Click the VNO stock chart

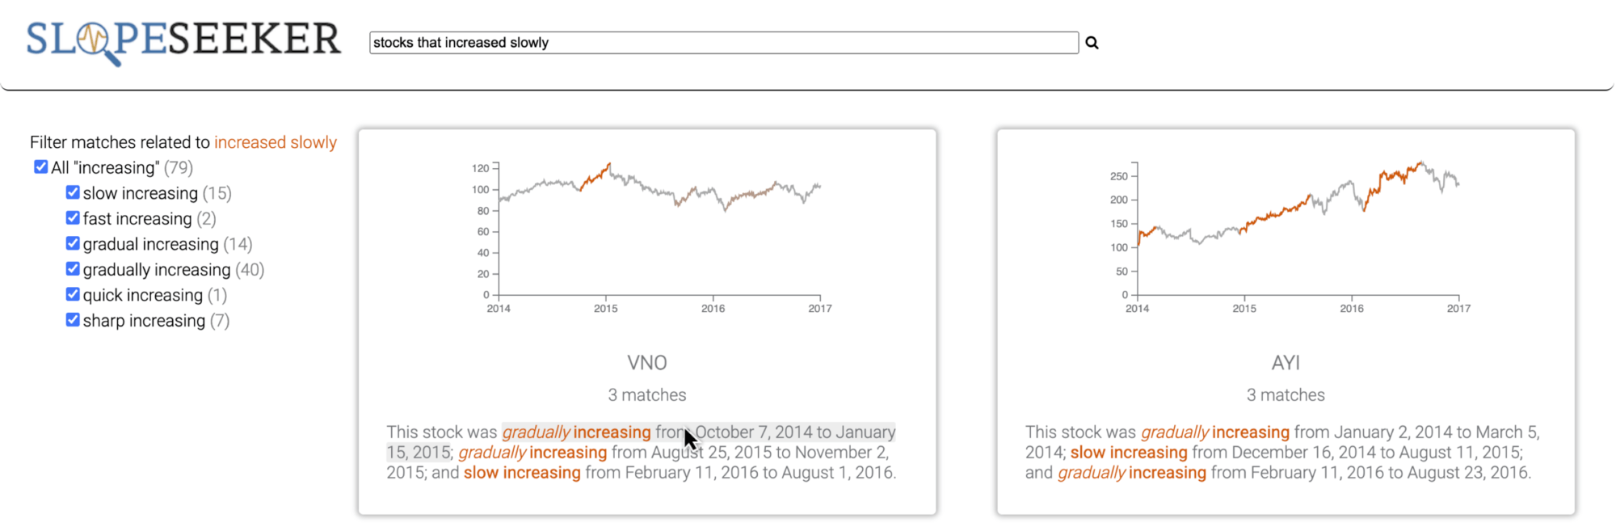pyautogui.click(x=658, y=234)
